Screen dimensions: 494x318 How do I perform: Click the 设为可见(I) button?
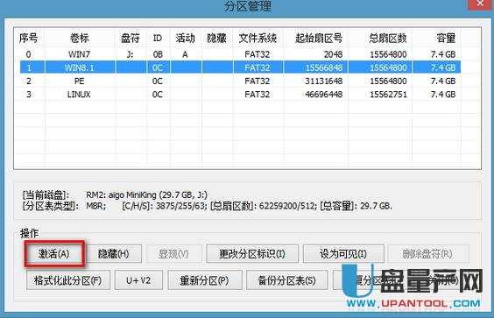click(343, 254)
